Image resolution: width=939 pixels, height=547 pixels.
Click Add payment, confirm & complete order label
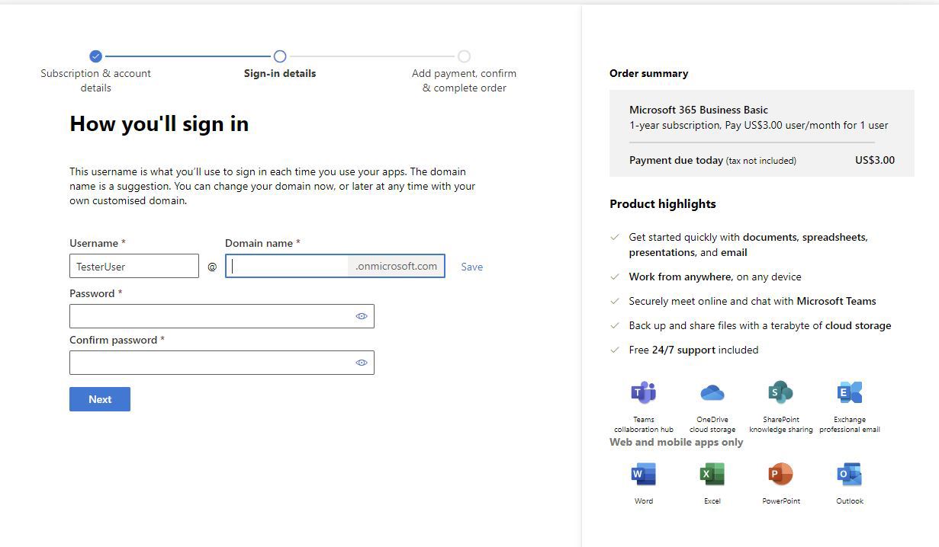click(464, 81)
